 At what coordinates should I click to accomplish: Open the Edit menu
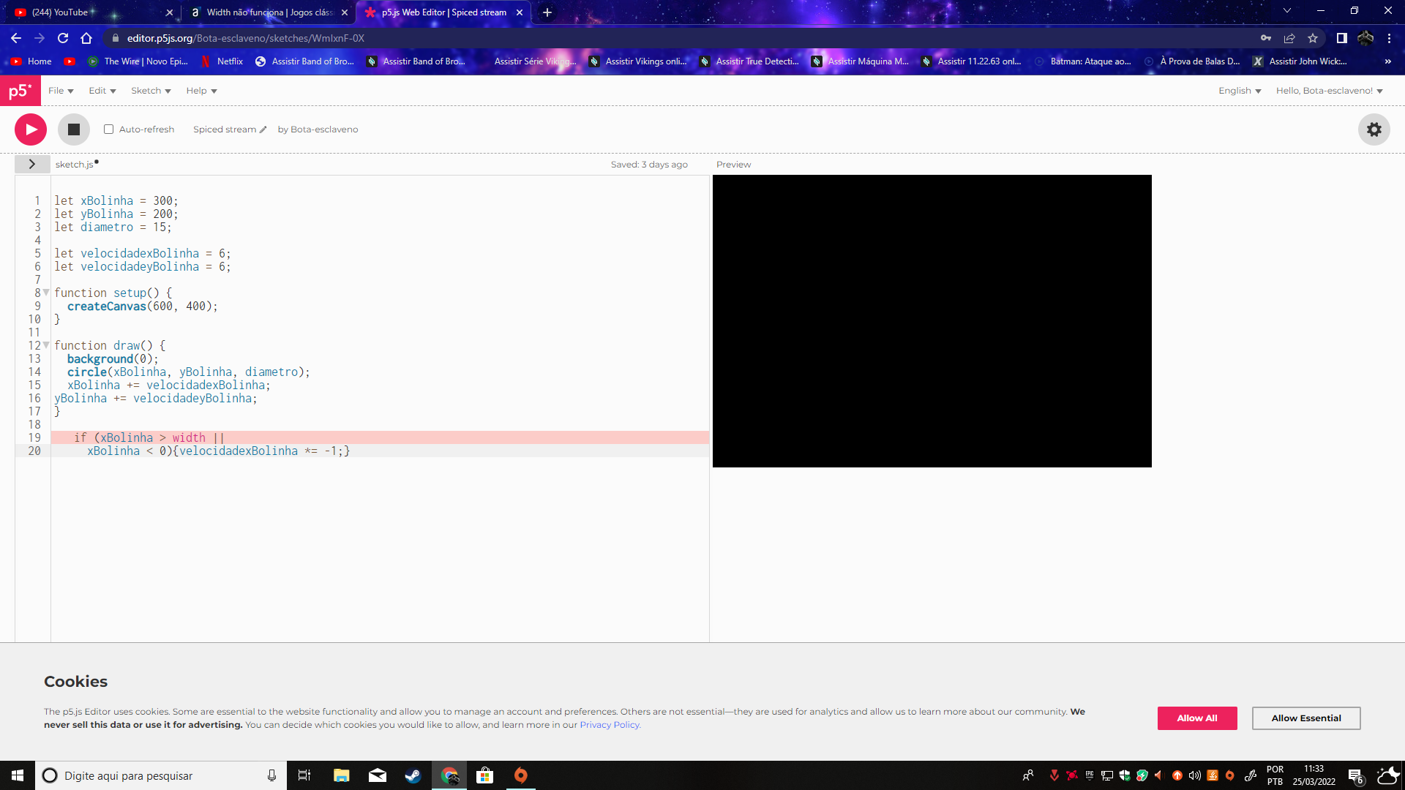[102, 91]
